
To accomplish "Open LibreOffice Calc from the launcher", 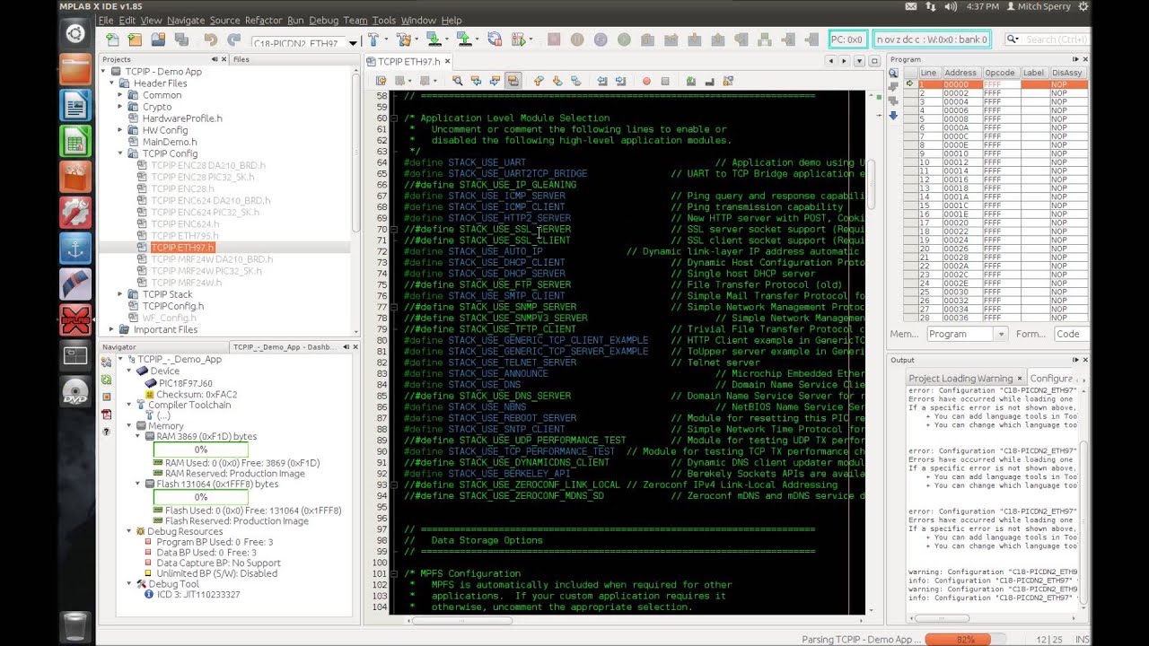I will tap(75, 141).
